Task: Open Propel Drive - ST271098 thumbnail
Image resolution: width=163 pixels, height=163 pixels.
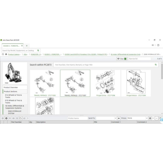Action: [x=106, y=83]
